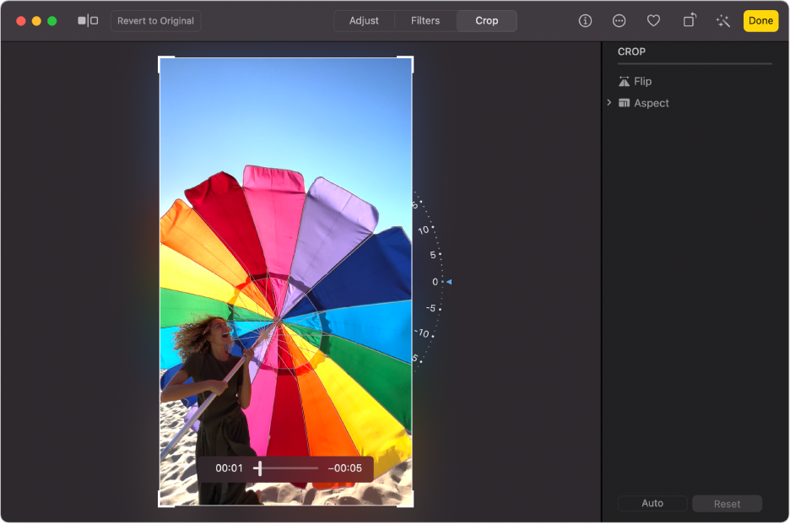Viewport: 790px width, 525px height.
Task: Select the Crop tab
Action: pos(487,21)
